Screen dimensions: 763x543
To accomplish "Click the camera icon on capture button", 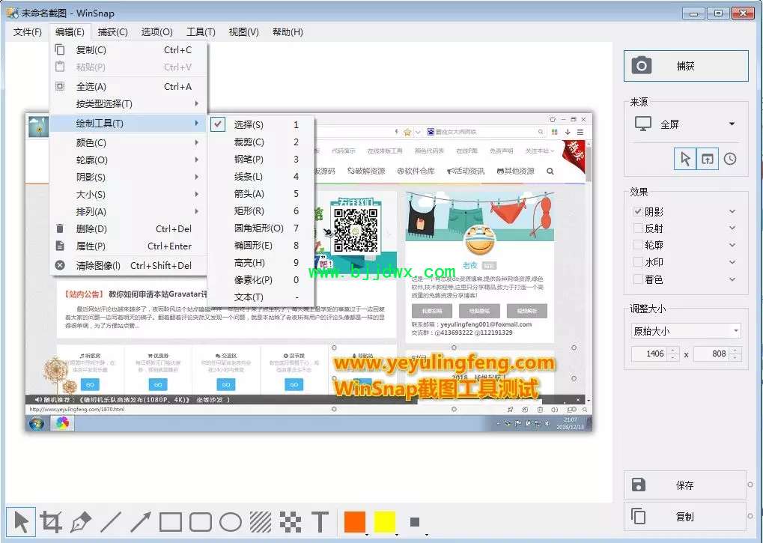I will 642,65.
